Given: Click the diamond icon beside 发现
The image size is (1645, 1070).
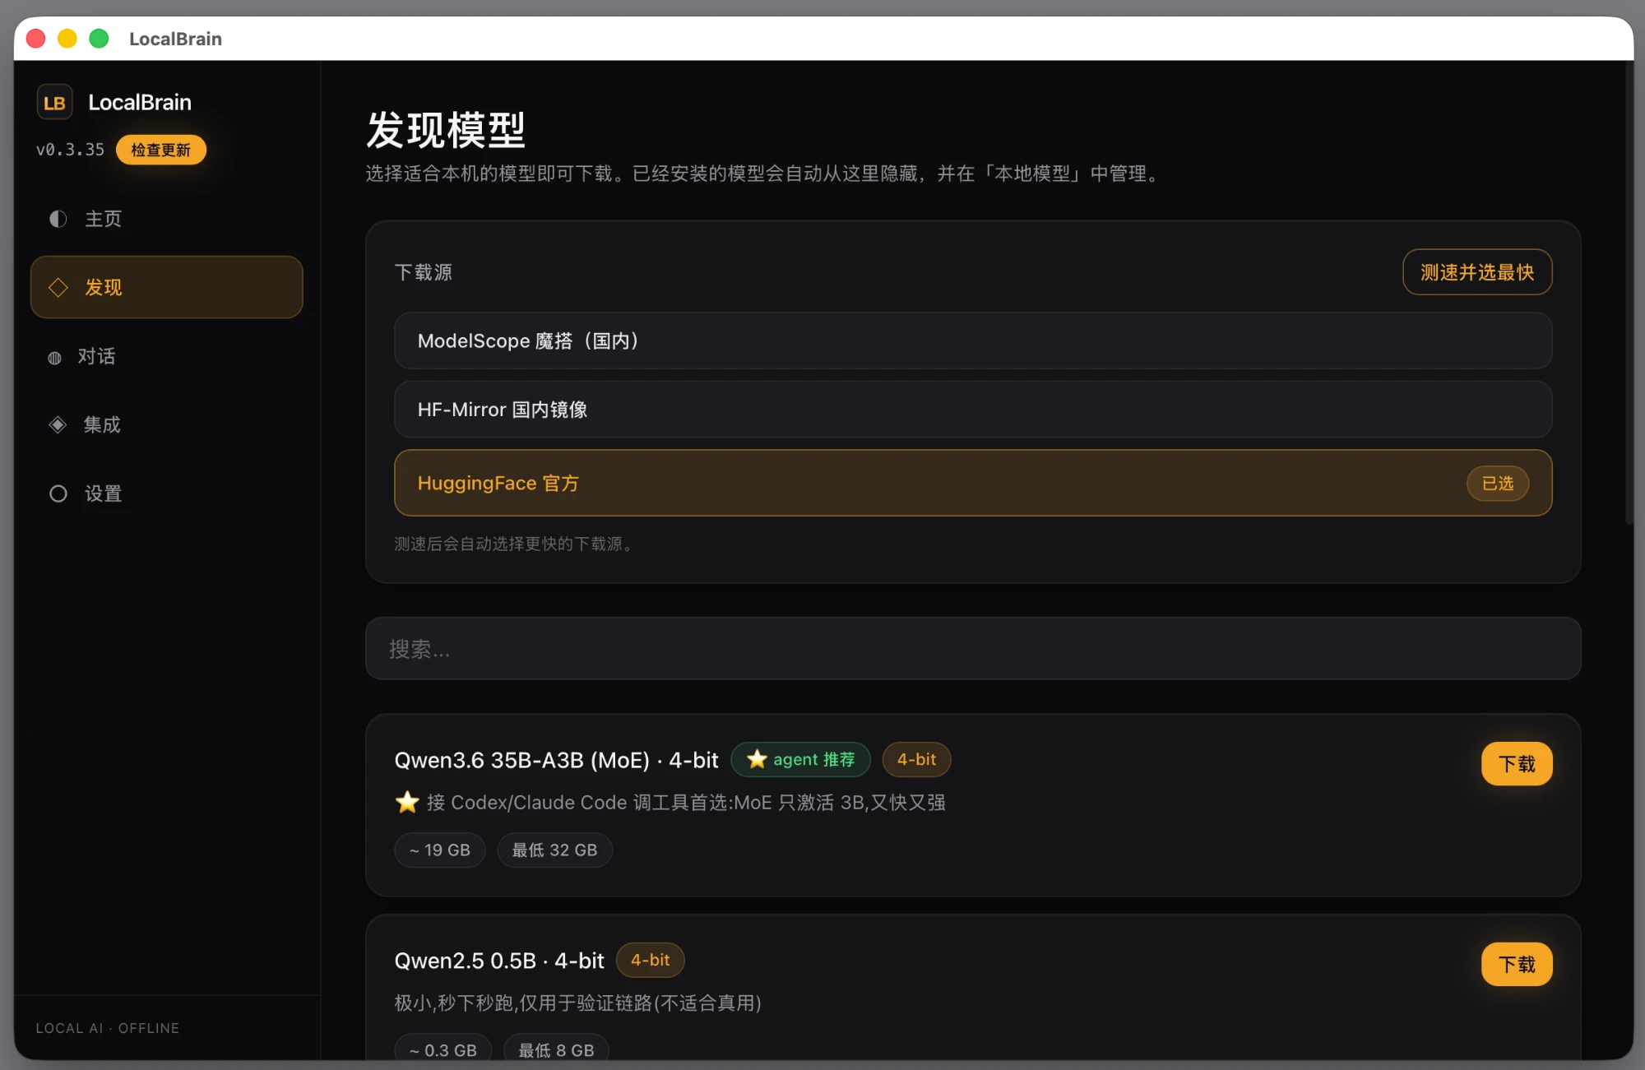Looking at the screenshot, I should pos(58,287).
